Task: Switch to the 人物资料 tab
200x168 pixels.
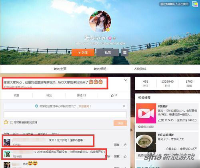Action: 140,69
